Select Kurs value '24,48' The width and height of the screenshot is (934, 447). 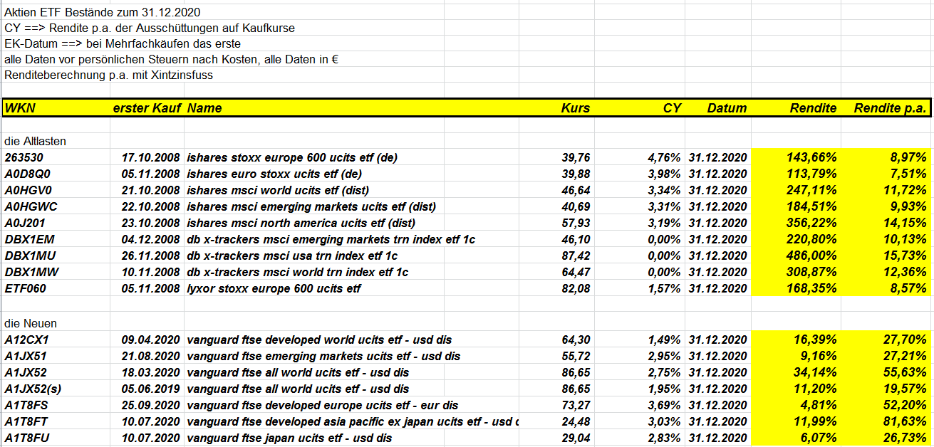576,422
